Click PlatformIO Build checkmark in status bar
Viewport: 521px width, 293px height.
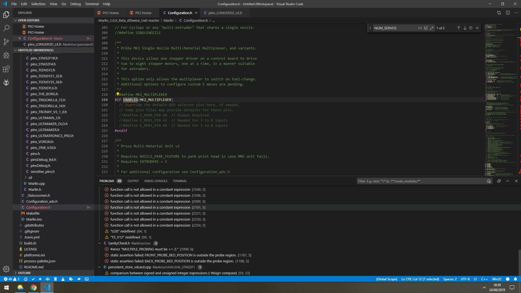pyautogui.click(x=33, y=279)
